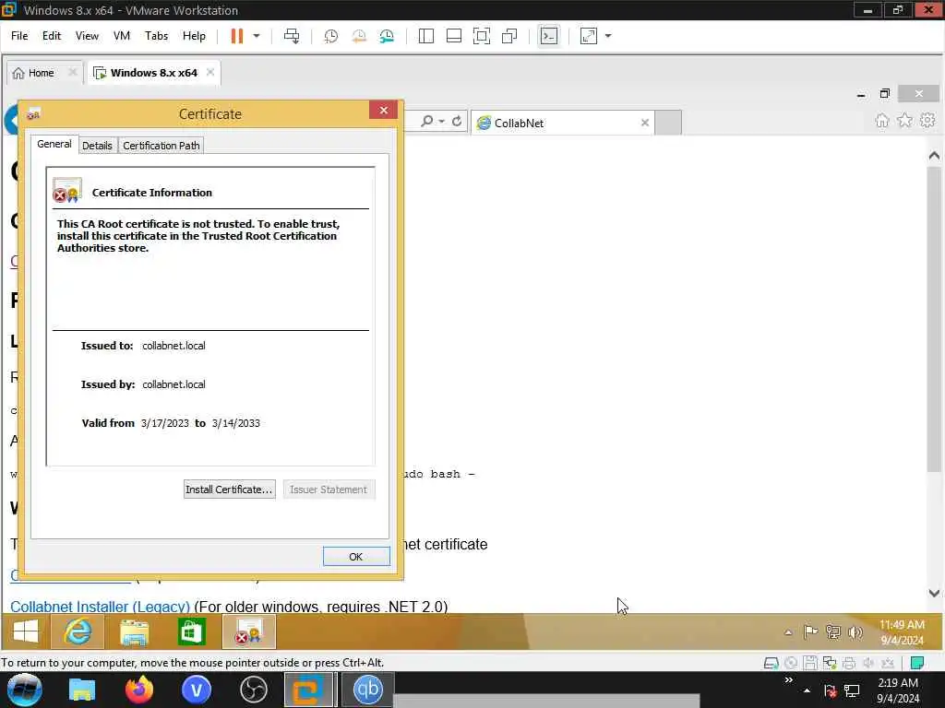Open File Explorer from guest taskbar
This screenshot has width=945, height=708.
click(x=134, y=632)
